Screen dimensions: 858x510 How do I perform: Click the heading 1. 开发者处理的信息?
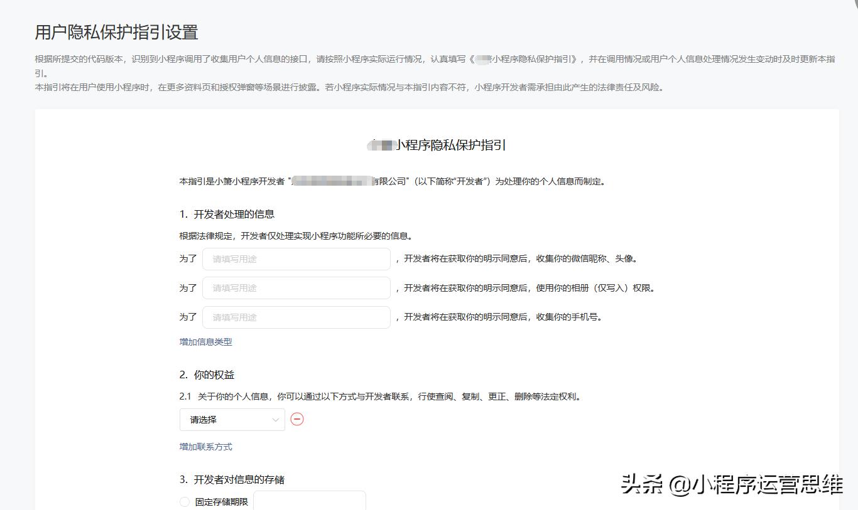pos(227,214)
